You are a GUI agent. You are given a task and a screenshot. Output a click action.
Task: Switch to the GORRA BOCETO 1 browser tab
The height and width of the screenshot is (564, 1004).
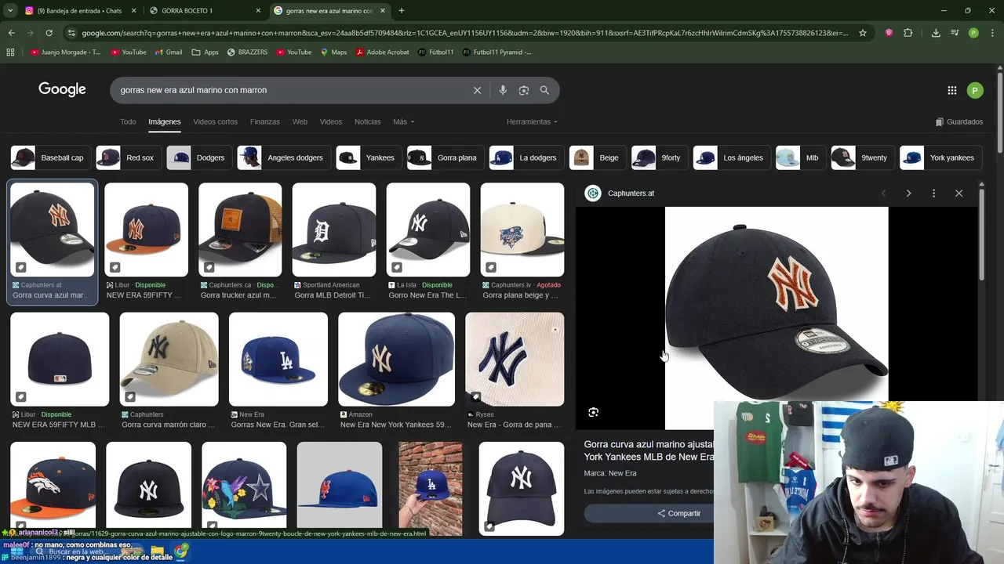tap(206, 11)
